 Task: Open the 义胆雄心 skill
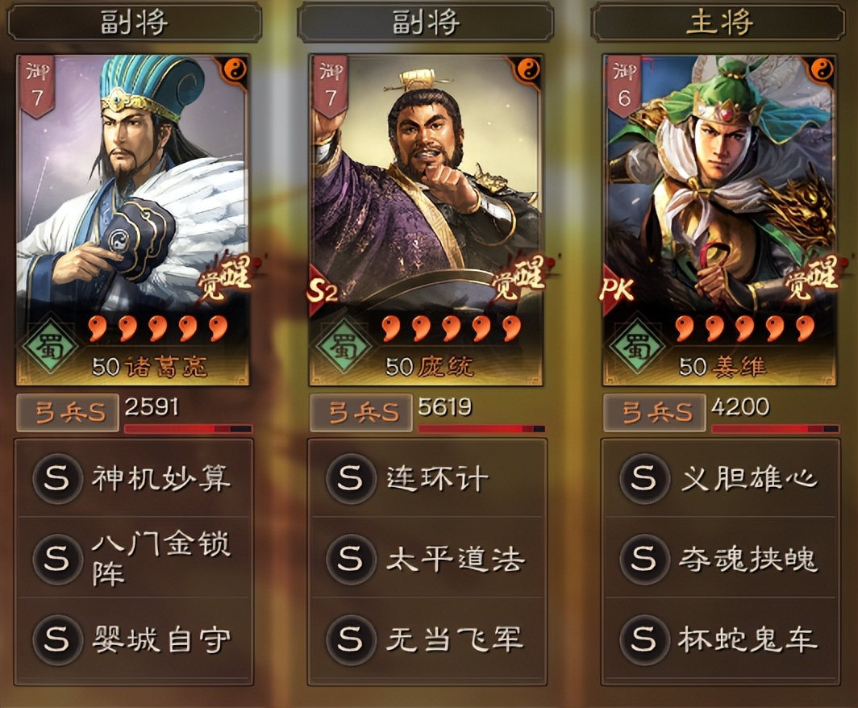pyautogui.click(x=720, y=477)
